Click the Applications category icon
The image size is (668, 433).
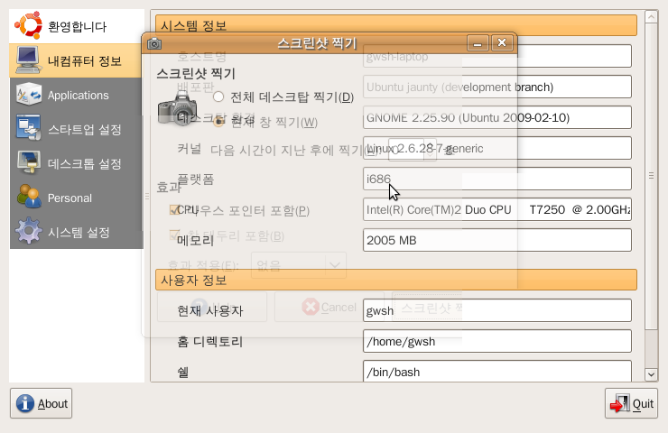tap(29, 95)
